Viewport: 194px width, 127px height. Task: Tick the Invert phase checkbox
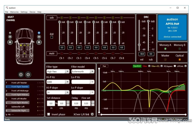(x=48, y=114)
